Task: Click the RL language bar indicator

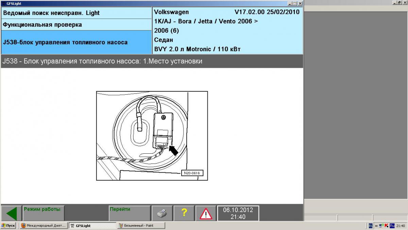Action: click(x=371, y=226)
